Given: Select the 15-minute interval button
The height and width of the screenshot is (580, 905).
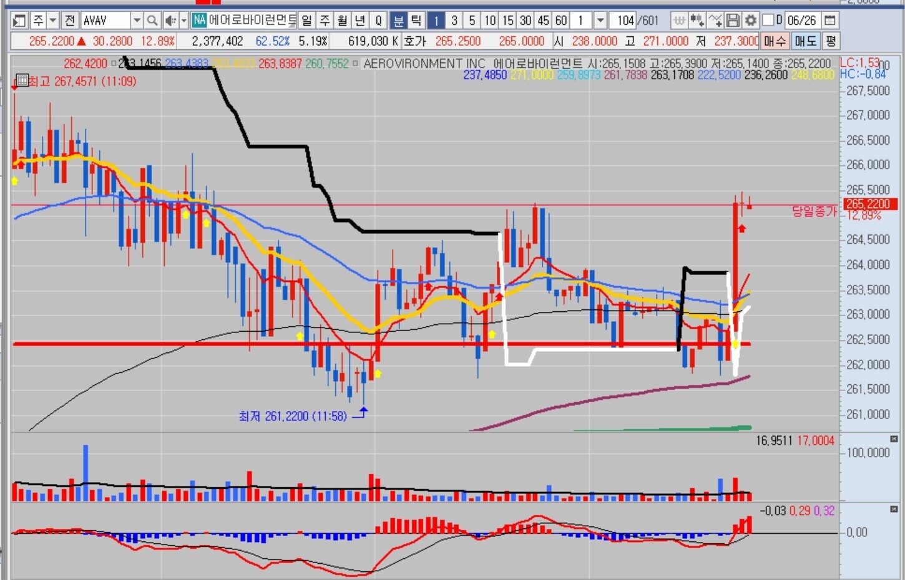Looking at the screenshot, I should [508, 21].
